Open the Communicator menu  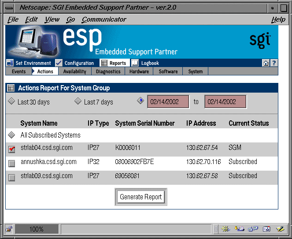pos(104,19)
